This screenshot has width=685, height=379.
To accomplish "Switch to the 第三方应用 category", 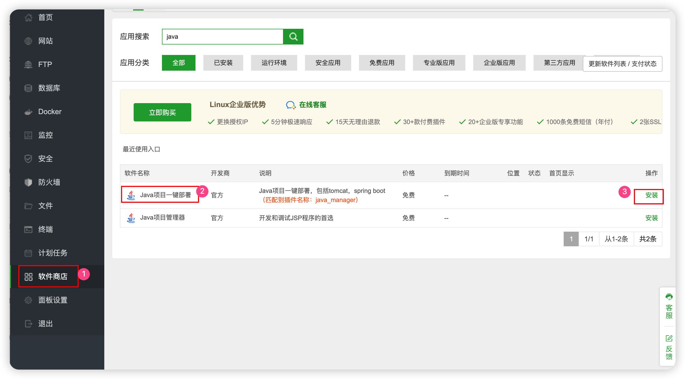I will 558,63.
